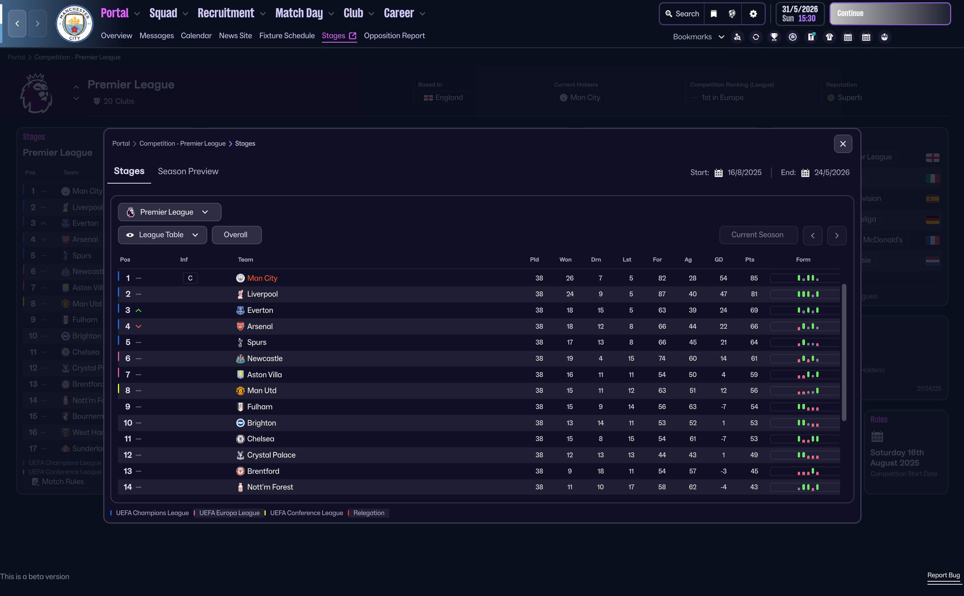Expand the Bookmarks dropdown
The width and height of the screenshot is (964, 596).
tap(698, 37)
